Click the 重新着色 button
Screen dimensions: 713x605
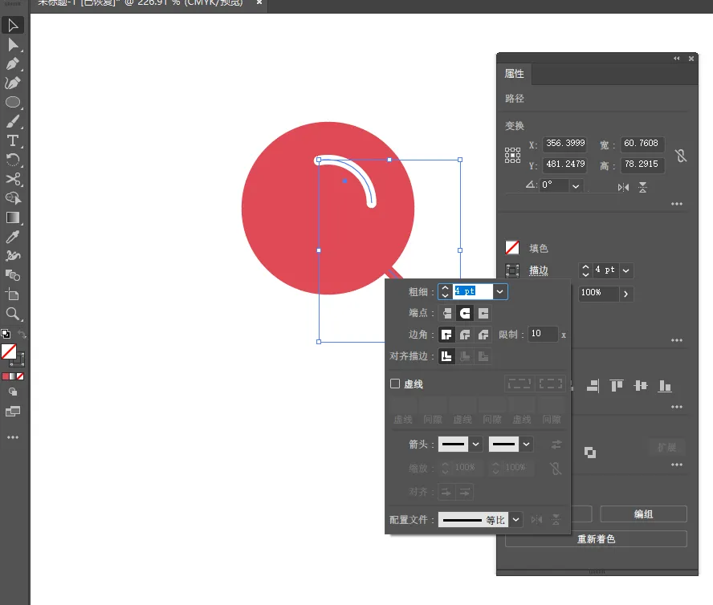coord(596,539)
